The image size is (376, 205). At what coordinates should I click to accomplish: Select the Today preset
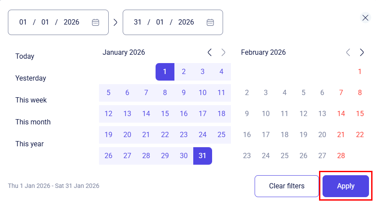coord(25,56)
